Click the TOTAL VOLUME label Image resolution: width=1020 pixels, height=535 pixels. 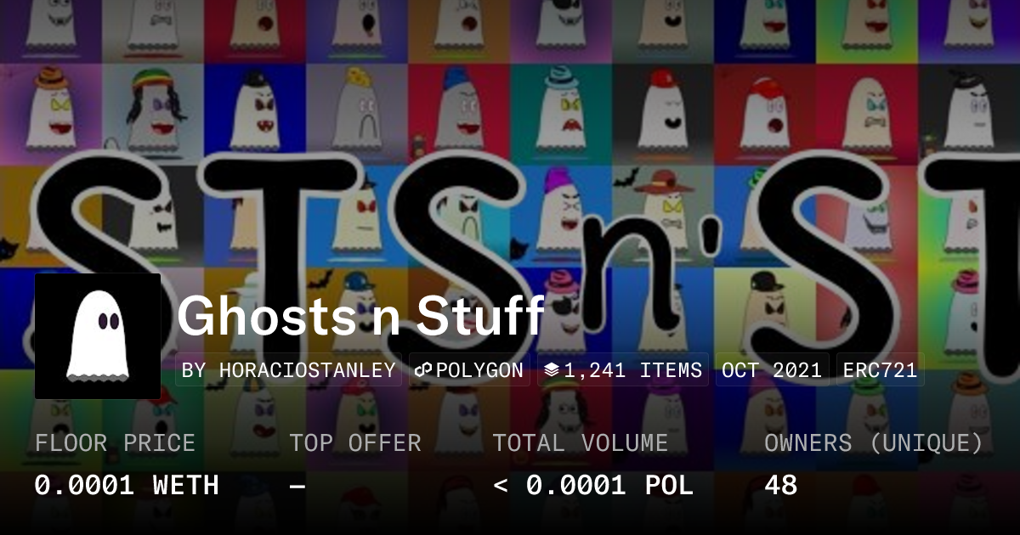[581, 443]
